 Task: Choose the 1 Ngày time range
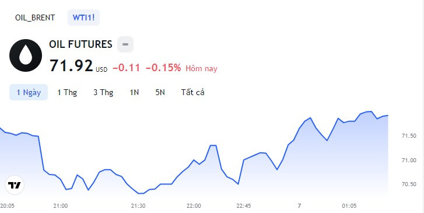tap(29, 92)
